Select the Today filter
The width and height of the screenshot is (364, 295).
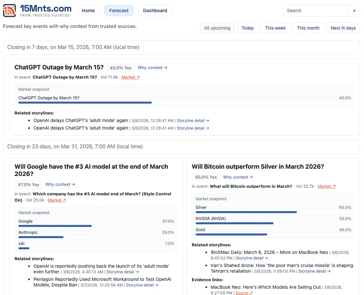[x=248, y=28]
